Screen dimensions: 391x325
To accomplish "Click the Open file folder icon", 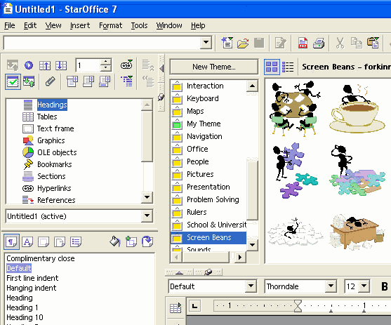I will point(243,43).
